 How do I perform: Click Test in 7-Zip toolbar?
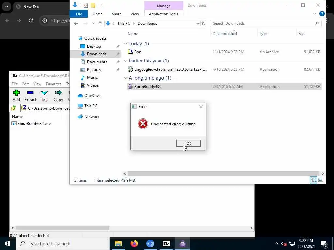(44, 95)
